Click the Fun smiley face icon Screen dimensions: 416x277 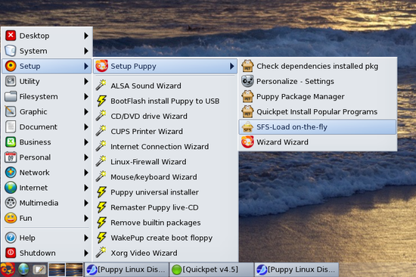11,218
